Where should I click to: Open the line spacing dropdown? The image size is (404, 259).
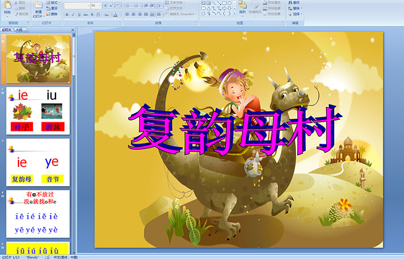point(159,6)
